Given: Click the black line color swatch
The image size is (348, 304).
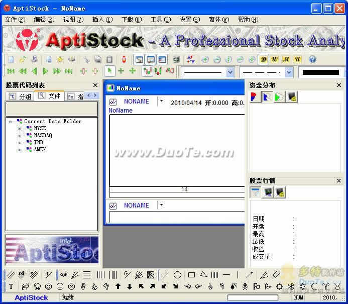Looking at the screenshot, I should [x=321, y=72].
